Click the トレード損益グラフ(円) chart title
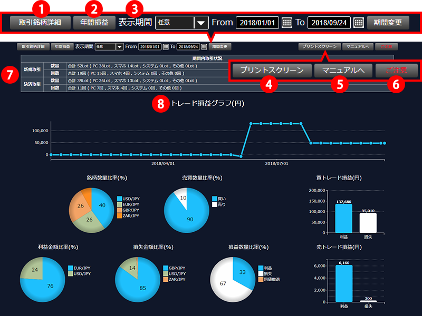This screenshot has height=316, width=422. point(207,103)
